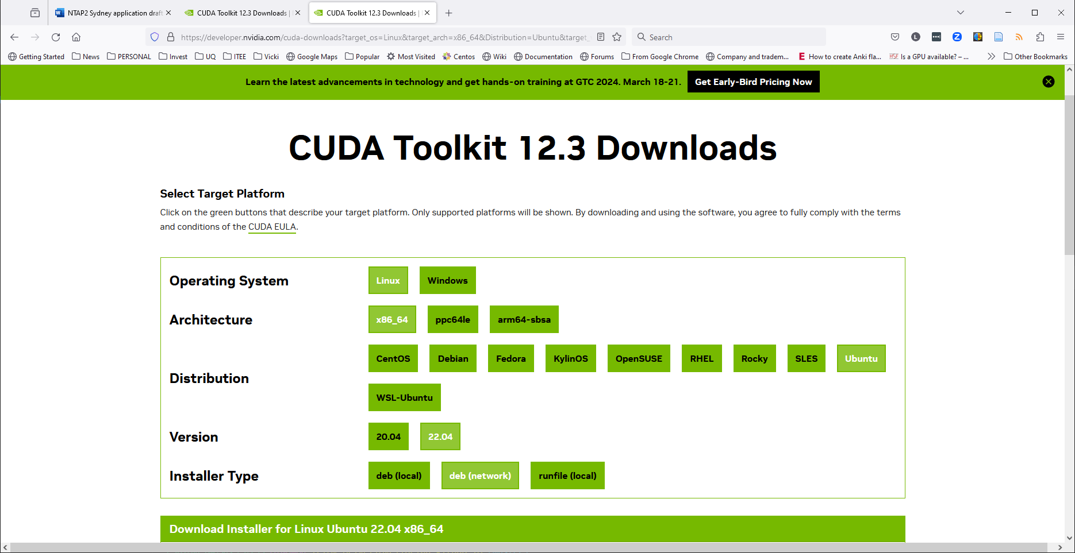Show more bookmarks chevron
Image resolution: width=1075 pixels, height=553 pixels.
pos(991,56)
